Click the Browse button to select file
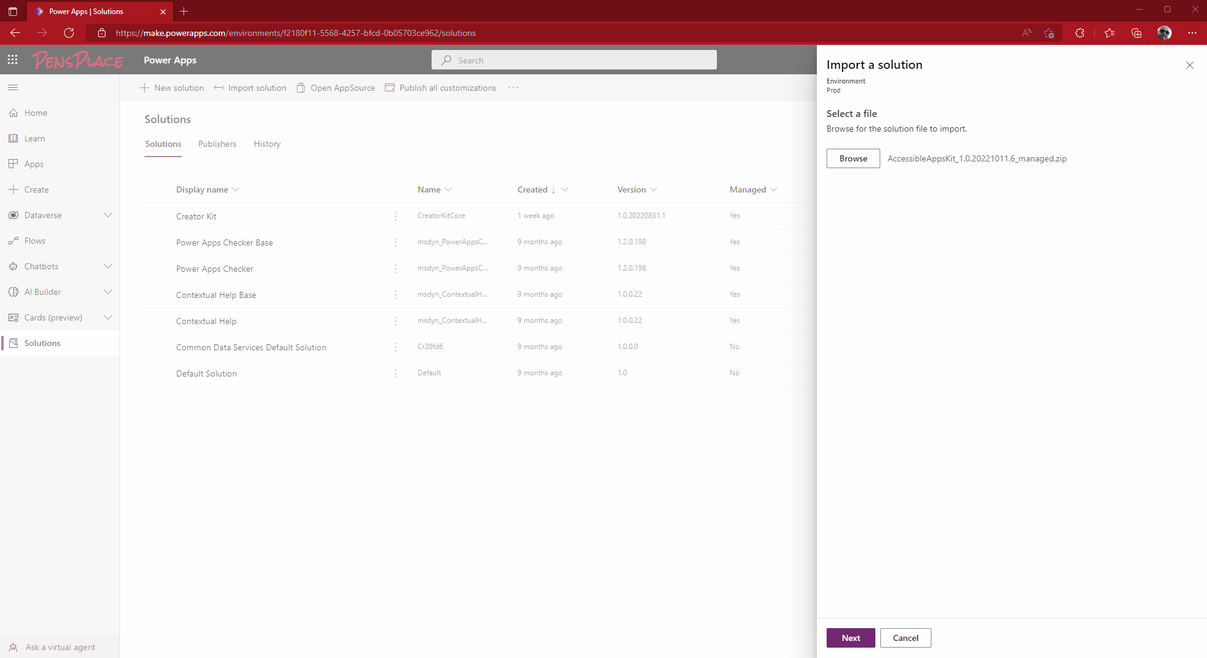This screenshot has height=658, width=1207. (x=853, y=158)
